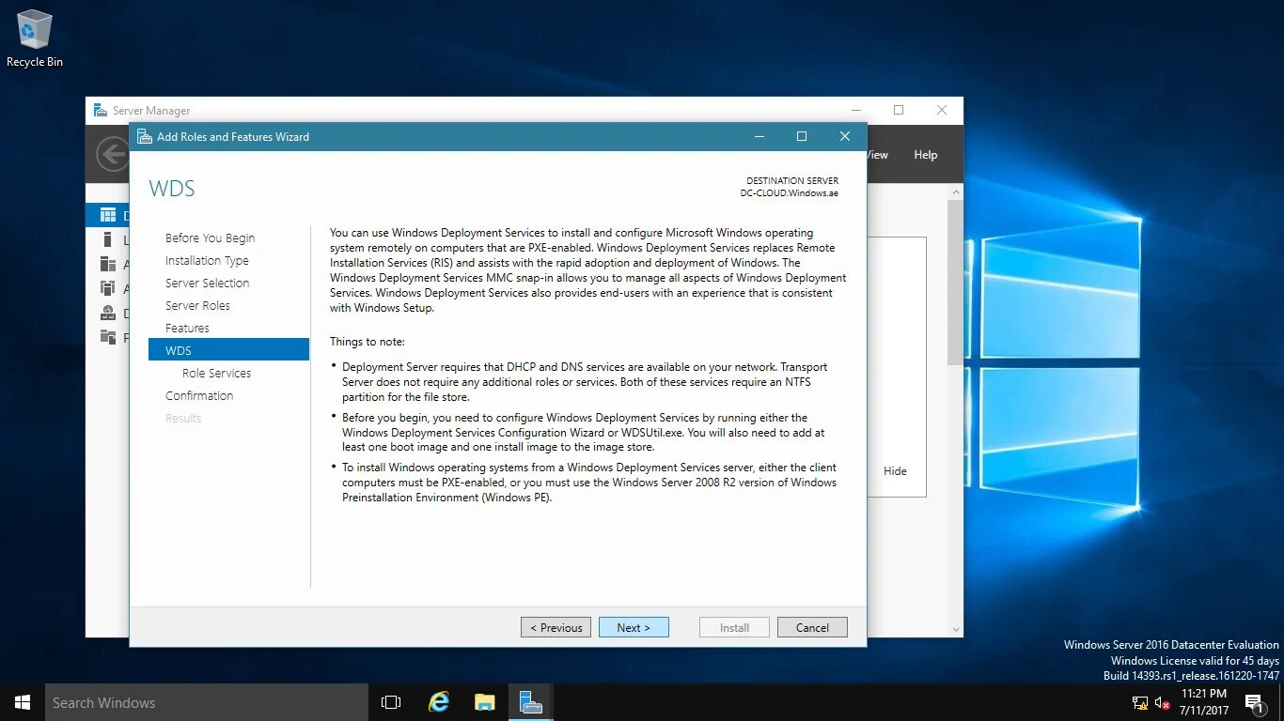Viewport: 1284px width, 721px height.
Task: Open the Help menu in Server Manager
Action: pos(926,155)
